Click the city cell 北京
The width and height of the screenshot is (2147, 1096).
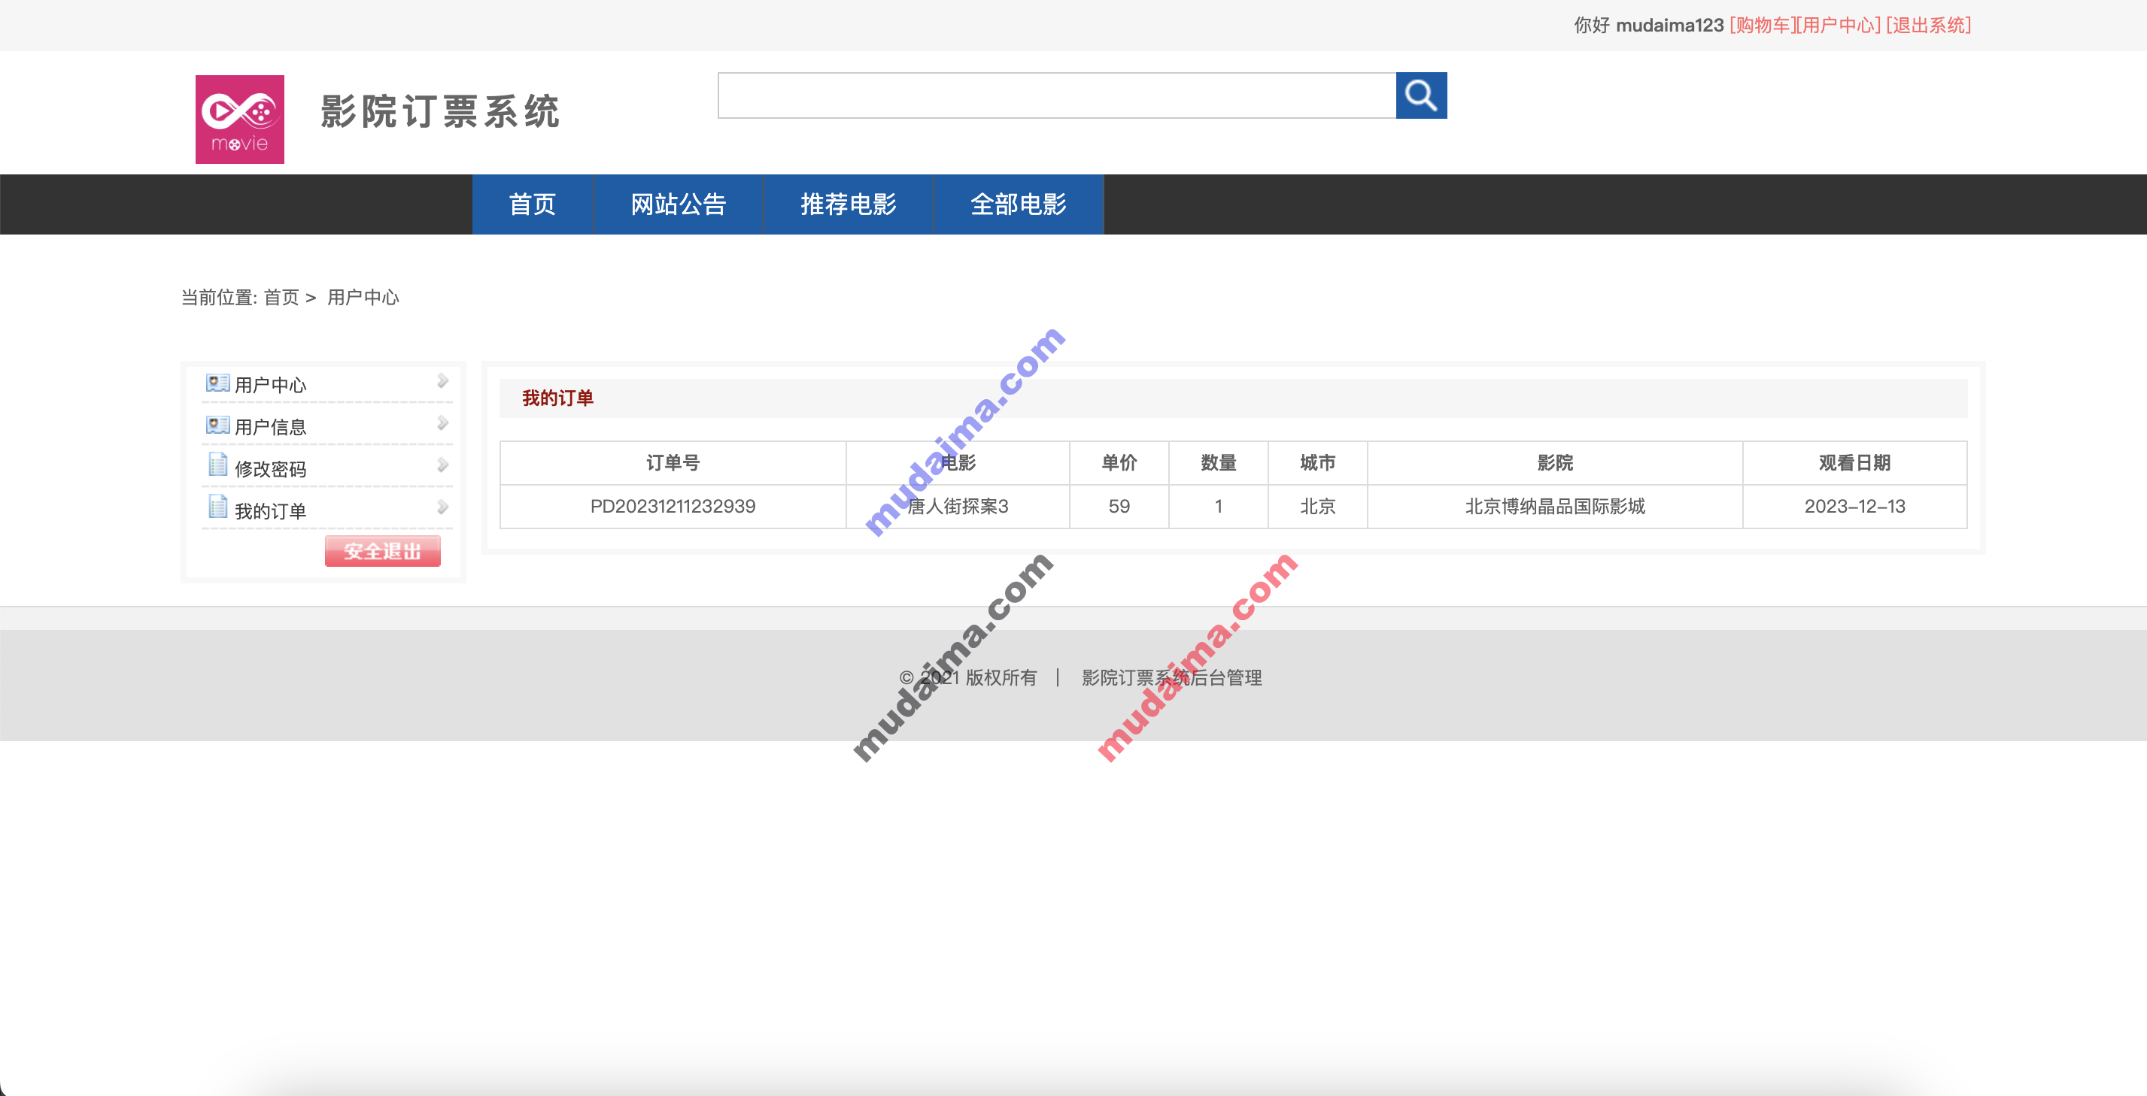pyautogui.click(x=1318, y=507)
